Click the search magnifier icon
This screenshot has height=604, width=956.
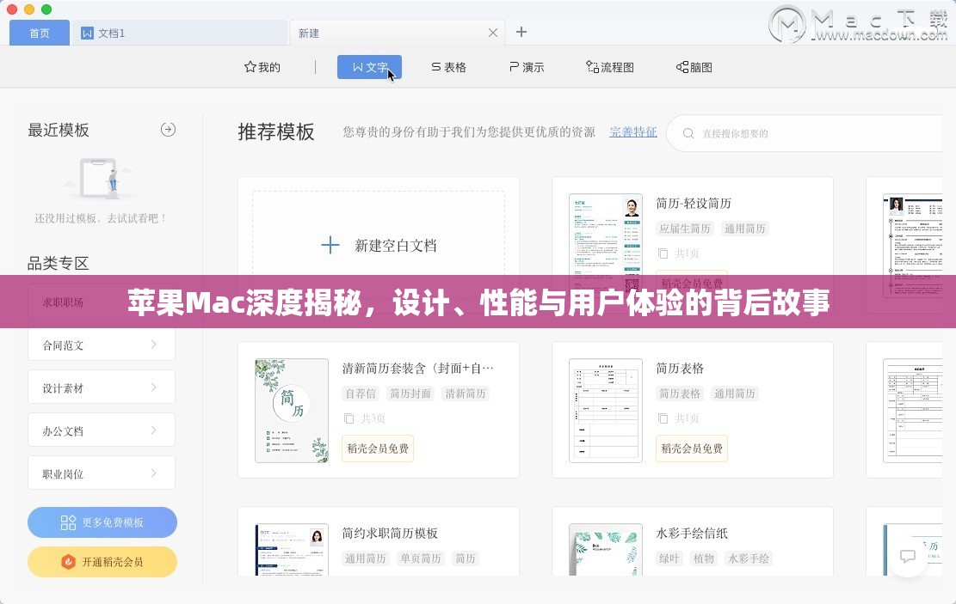(x=688, y=132)
